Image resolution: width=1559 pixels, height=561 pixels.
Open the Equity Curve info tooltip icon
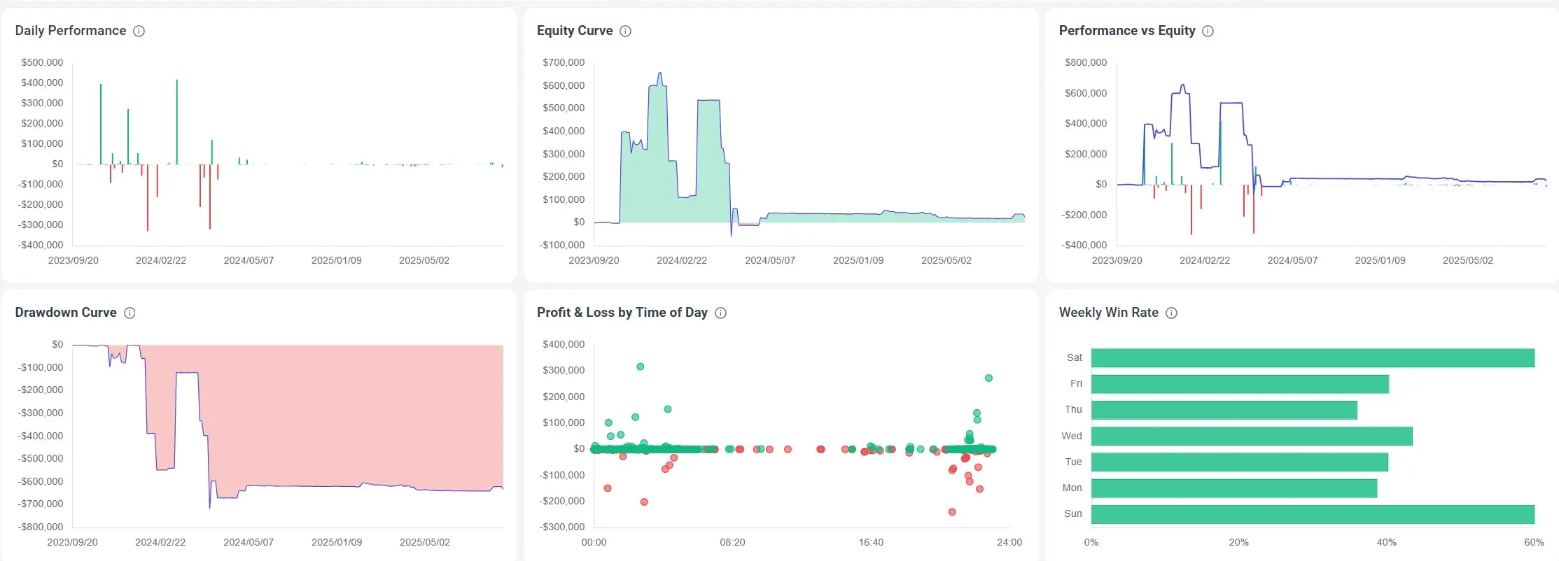click(625, 31)
